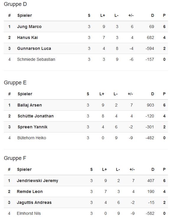Screen dimensions: 170x221
Task: Open Hanus Kai's player entry
Action: 27,37
